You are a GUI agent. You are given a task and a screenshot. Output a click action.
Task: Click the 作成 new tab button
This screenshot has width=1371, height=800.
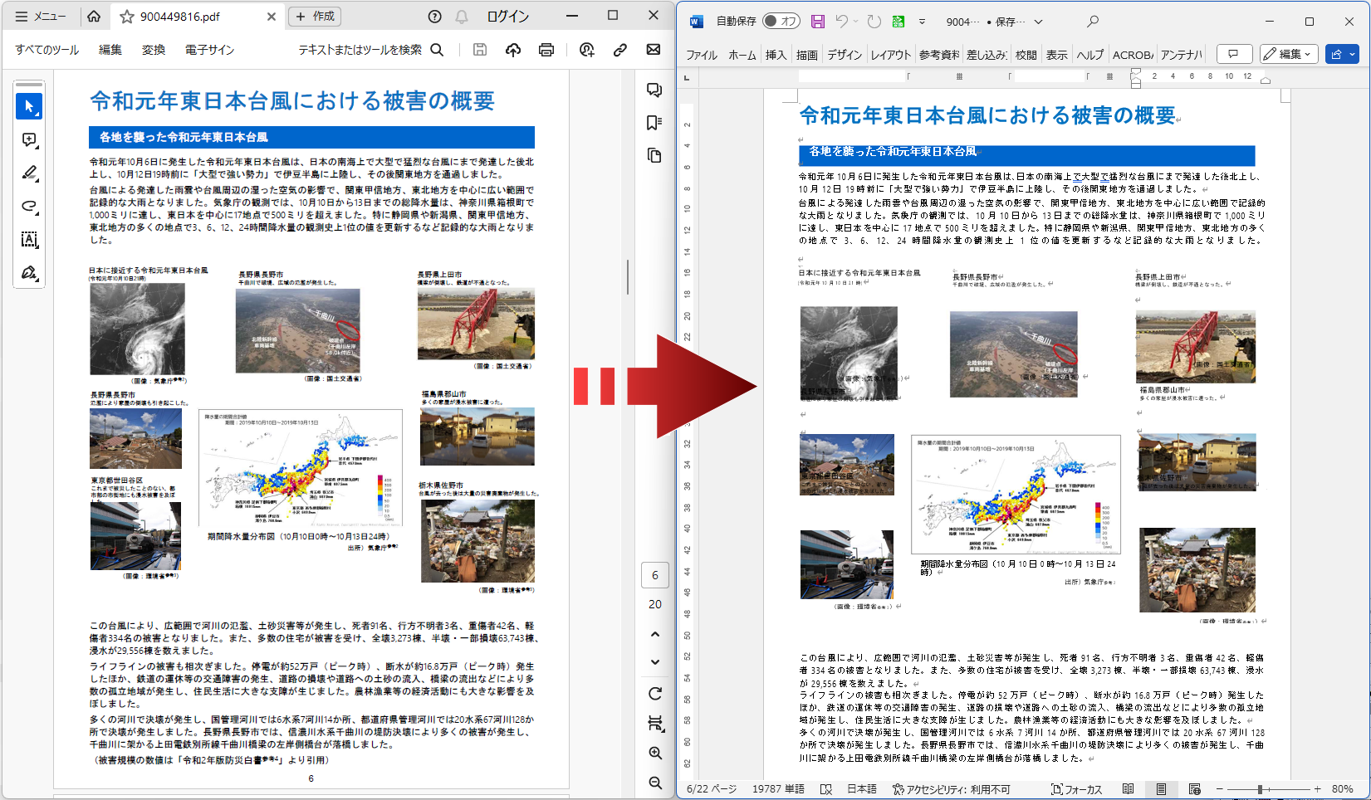click(315, 17)
